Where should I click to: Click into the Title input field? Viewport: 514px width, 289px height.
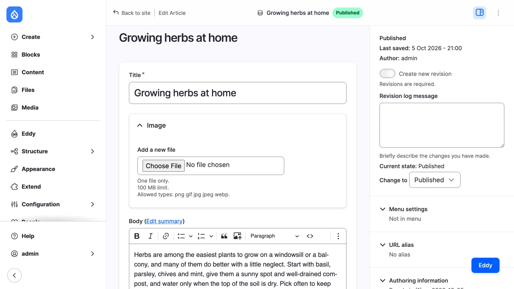pyautogui.click(x=238, y=93)
